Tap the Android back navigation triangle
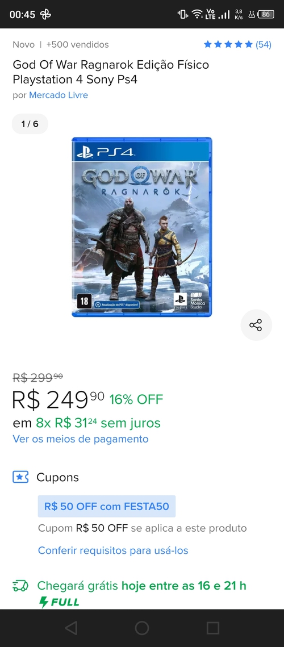The height and width of the screenshot is (647, 284). click(71, 628)
